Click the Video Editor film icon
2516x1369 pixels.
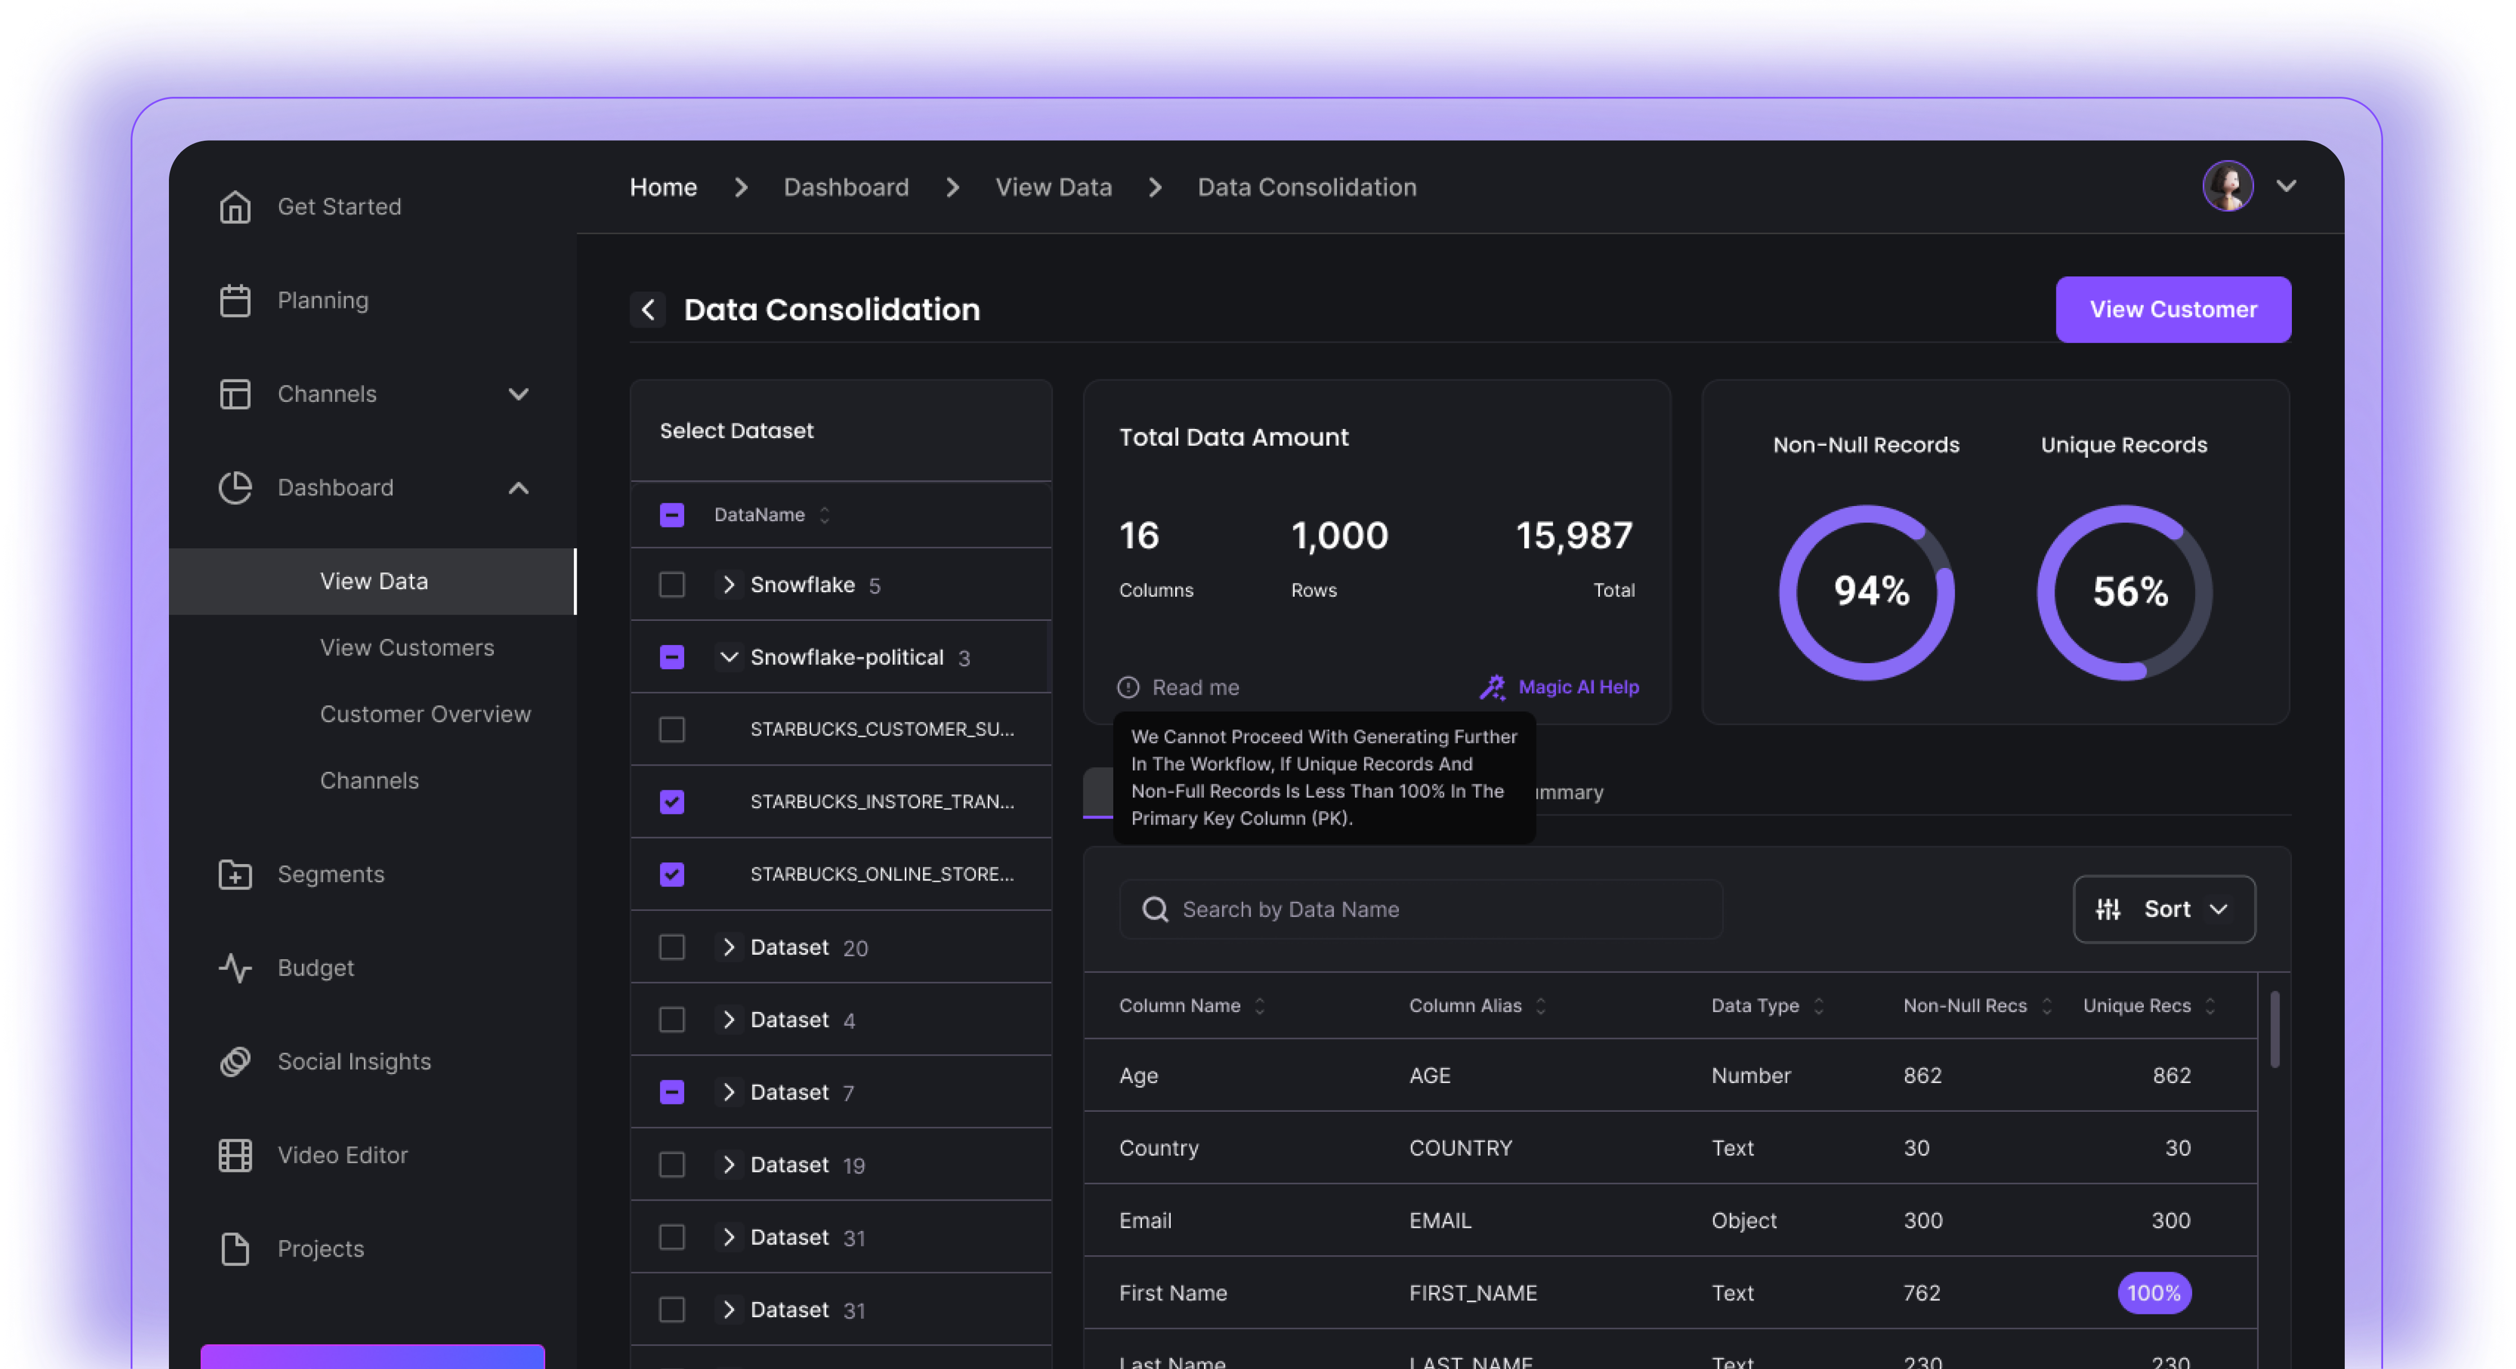click(x=234, y=1156)
